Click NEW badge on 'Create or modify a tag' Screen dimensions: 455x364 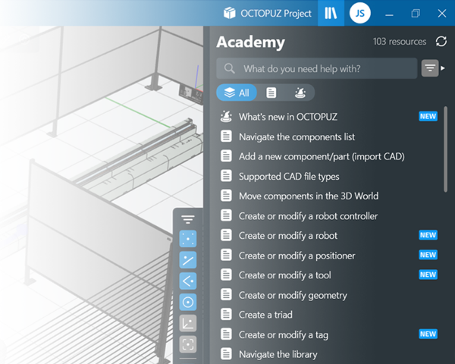428,334
